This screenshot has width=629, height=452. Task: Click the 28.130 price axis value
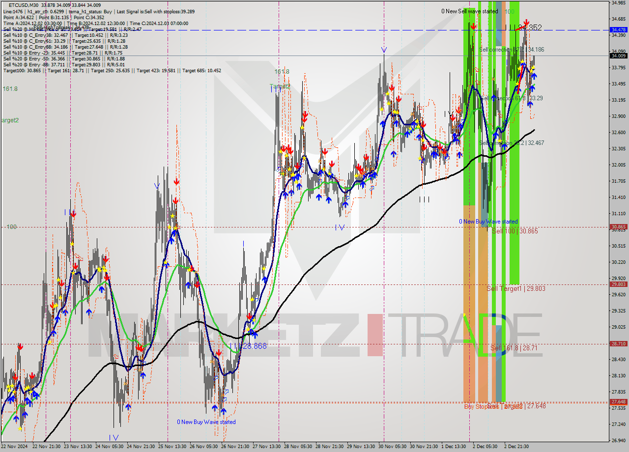[x=618, y=376]
